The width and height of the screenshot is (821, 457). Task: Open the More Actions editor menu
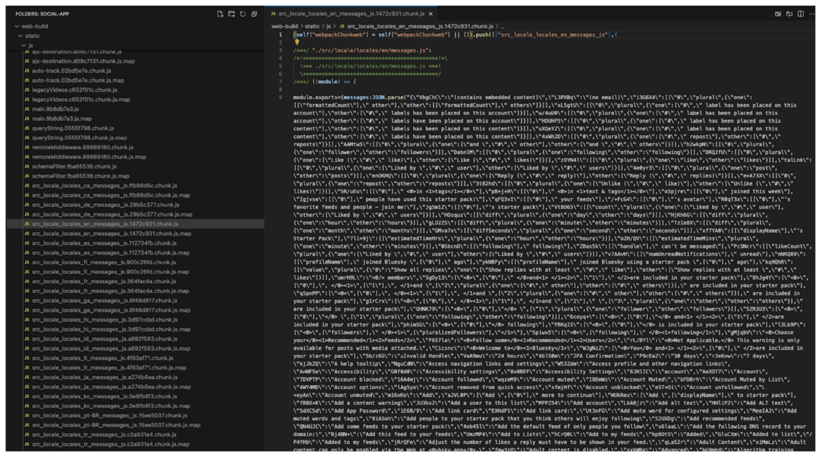[x=812, y=14]
